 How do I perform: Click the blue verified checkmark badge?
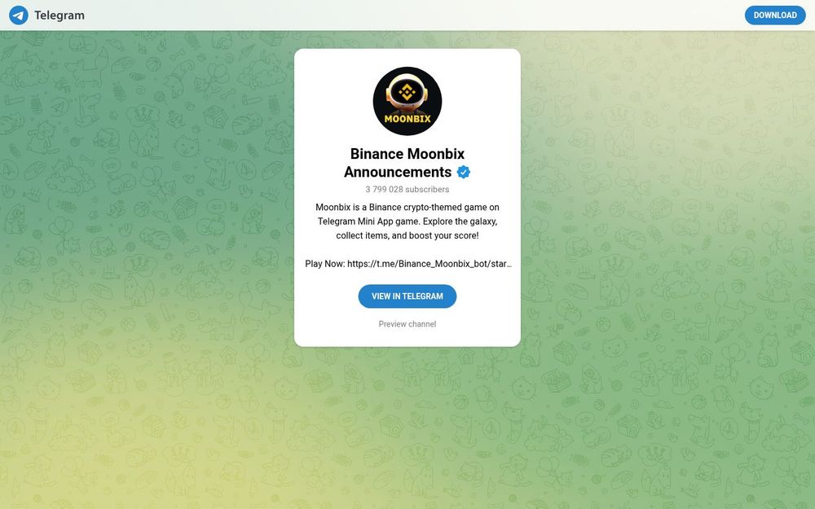463,172
